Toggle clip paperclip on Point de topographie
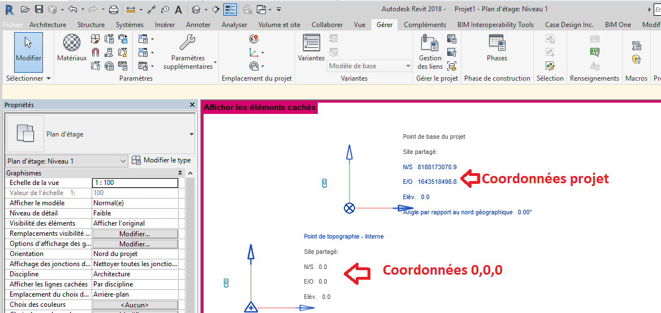Viewport: 661px width, 313px height. click(x=226, y=283)
